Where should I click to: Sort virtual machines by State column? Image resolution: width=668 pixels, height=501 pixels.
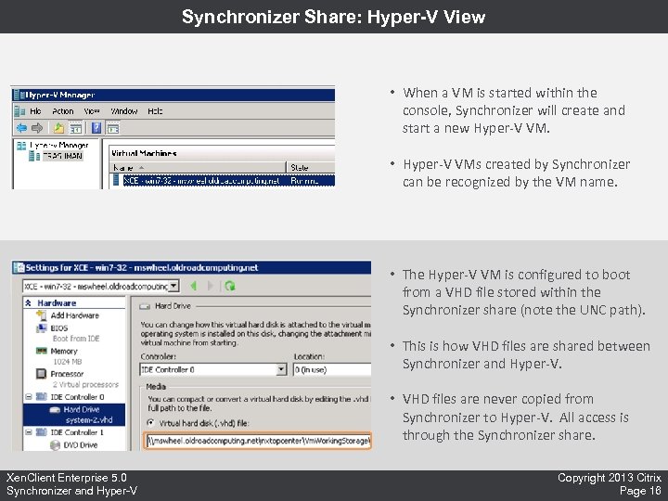pyautogui.click(x=310, y=167)
